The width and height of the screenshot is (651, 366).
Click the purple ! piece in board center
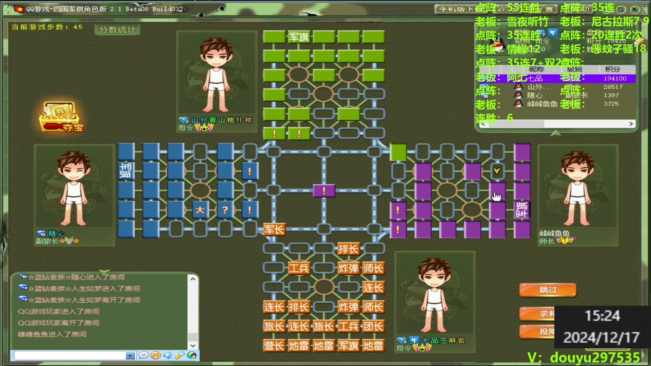[324, 190]
